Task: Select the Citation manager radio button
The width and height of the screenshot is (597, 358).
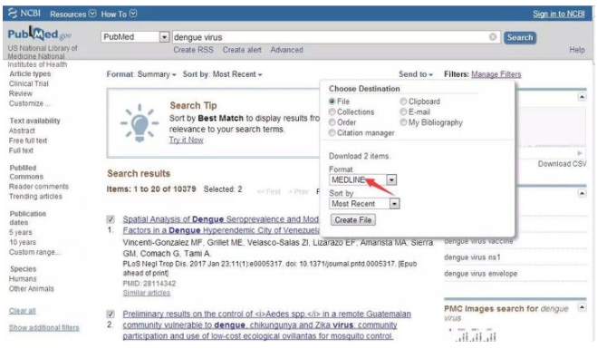Action: click(332, 133)
